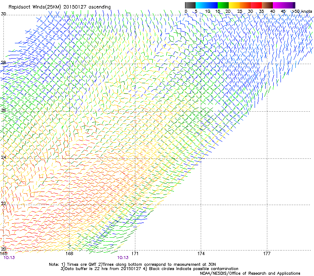
Task: Select the cyan-blue 5-15 knots color band
Action: click(207, 5)
